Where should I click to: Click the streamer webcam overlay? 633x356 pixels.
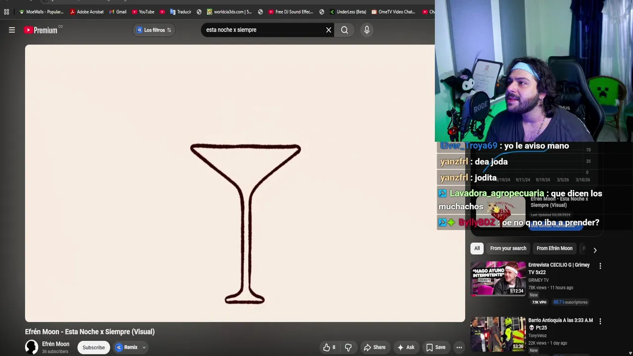(x=534, y=71)
